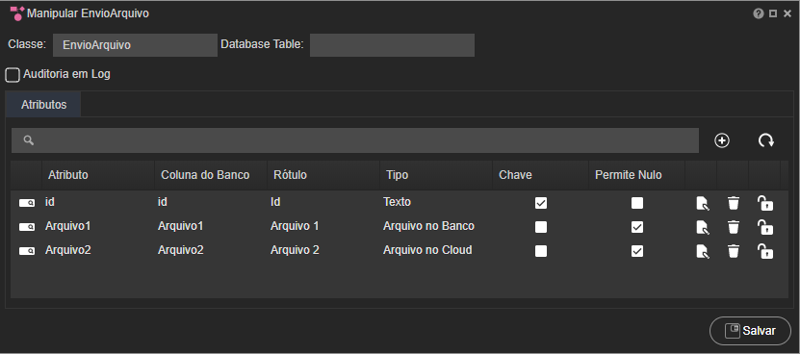Viewport: 800px width, 354px height.
Task: Click the help question mark icon
Action: (759, 13)
